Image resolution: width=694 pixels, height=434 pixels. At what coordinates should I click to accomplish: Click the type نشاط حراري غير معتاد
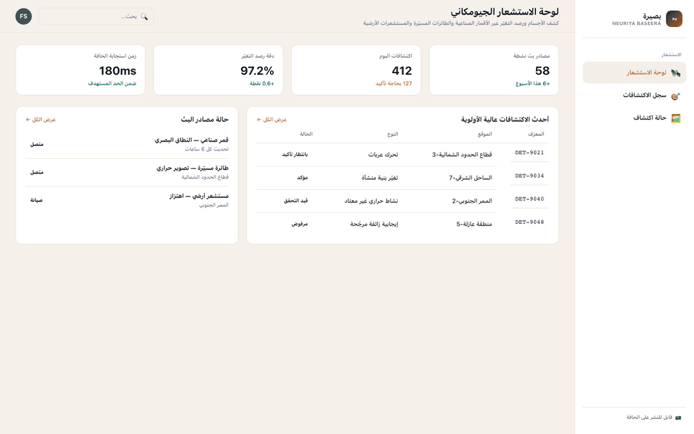pyautogui.click(x=371, y=201)
